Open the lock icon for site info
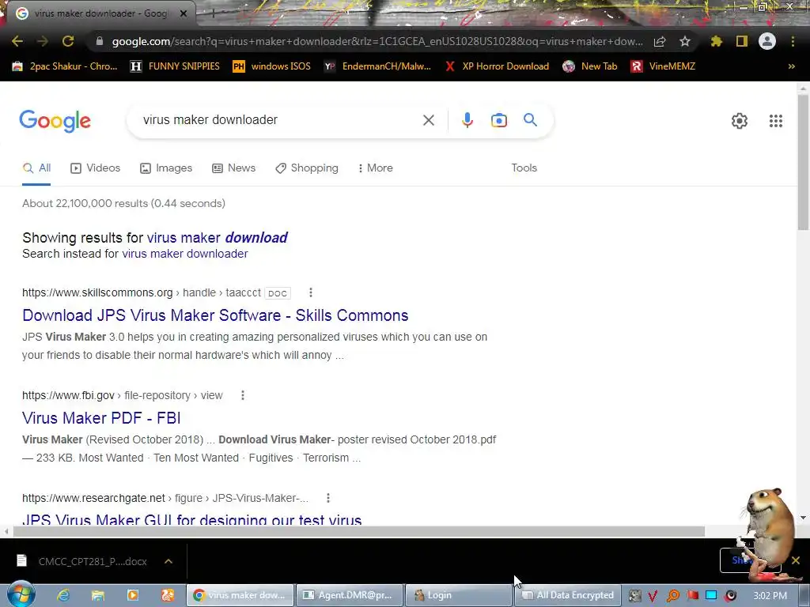 point(100,41)
